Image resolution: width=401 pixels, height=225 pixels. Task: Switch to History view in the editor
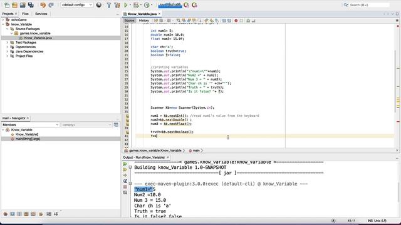(143, 21)
